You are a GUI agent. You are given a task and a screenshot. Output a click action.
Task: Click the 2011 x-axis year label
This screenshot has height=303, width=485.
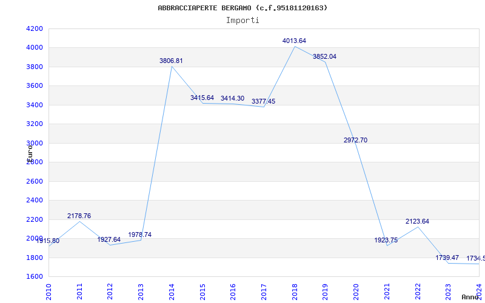click(x=79, y=291)
